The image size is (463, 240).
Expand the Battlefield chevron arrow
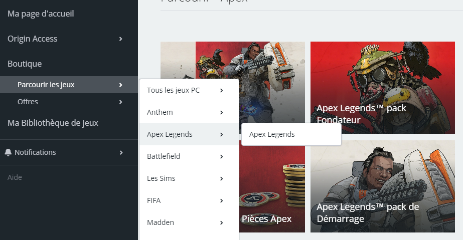click(x=221, y=156)
